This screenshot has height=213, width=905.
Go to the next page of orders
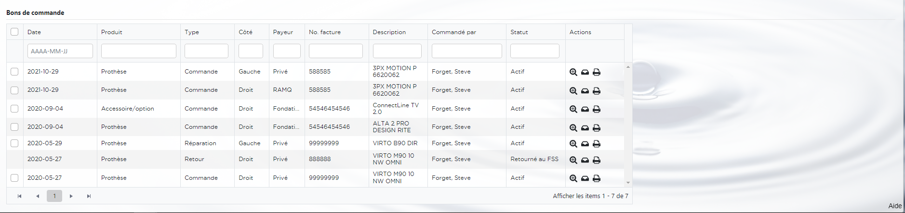click(x=71, y=196)
